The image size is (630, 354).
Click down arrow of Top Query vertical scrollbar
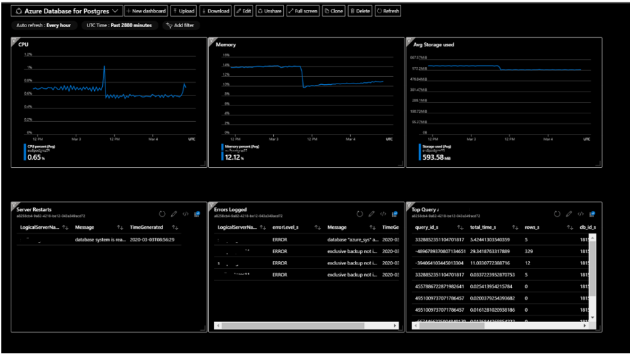[x=592, y=318]
